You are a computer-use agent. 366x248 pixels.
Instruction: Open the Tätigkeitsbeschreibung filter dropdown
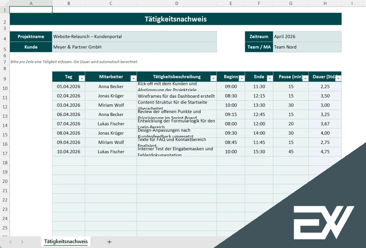pos(213,78)
